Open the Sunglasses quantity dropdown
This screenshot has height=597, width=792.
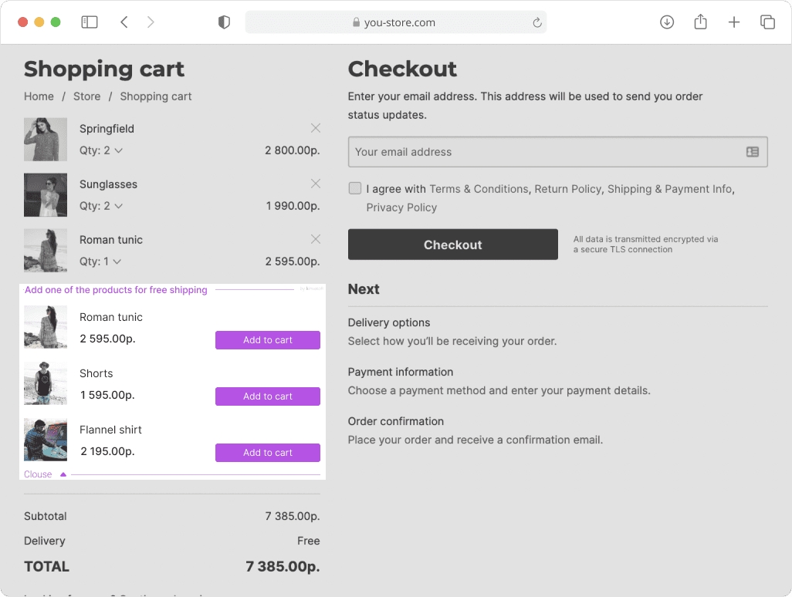pyautogui.click(x=101, y=206)
